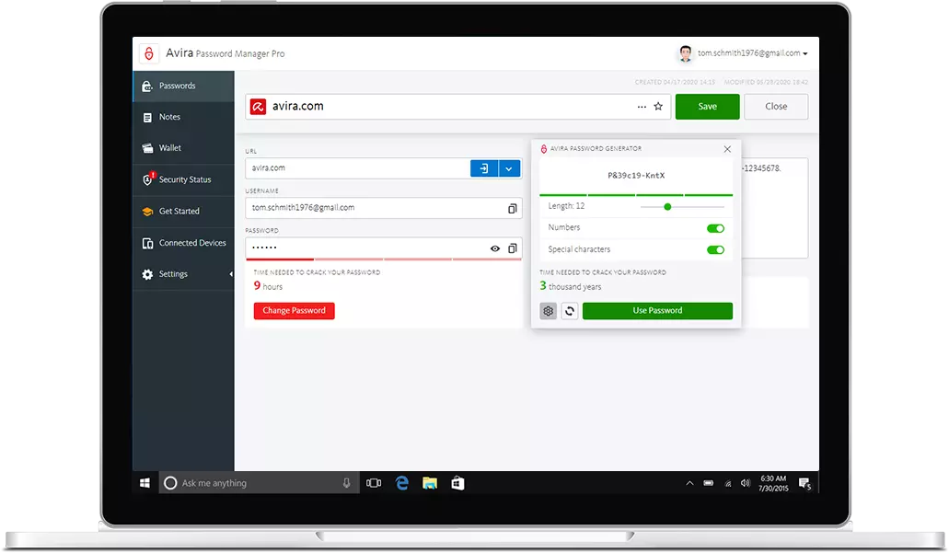Turn off the Special characters toggle
949x553 pixels.
[x=715, y=250]
